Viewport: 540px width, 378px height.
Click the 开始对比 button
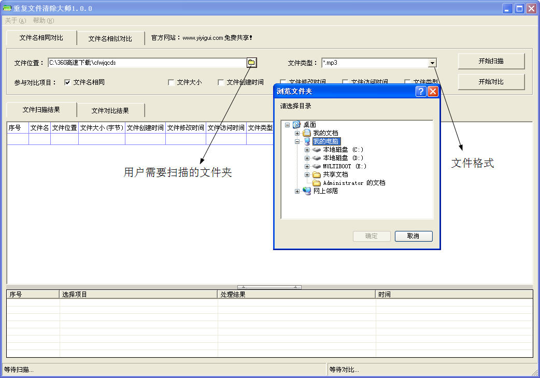[x=491, y=82]
